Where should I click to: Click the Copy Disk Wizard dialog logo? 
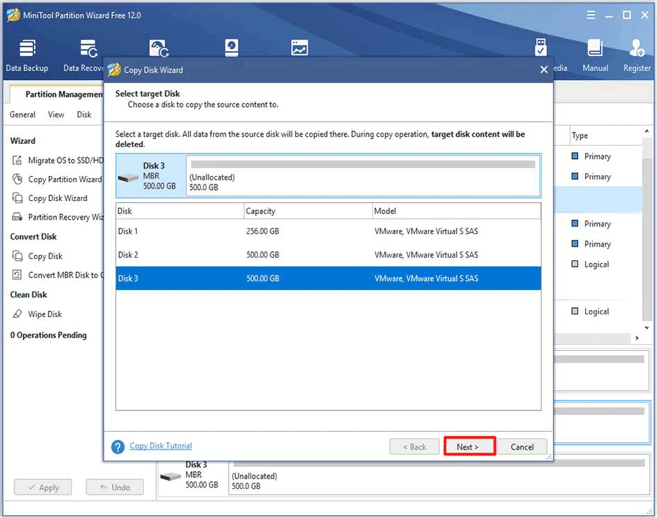[113, 70]
